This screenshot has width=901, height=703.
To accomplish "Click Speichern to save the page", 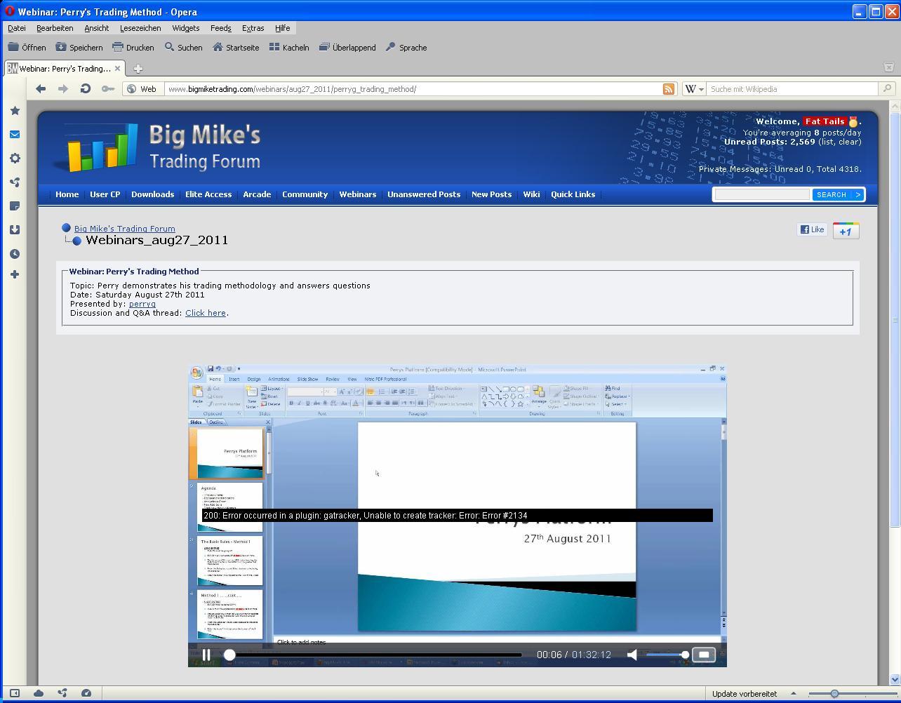I will 79,48.
